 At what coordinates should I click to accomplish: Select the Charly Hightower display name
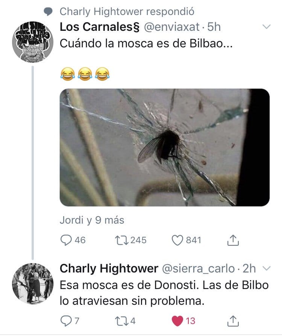point(109,269)
